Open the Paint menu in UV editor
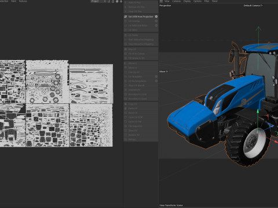Viewport: 278px width, 208px height. pyautogui.click(x=13, y=1)
